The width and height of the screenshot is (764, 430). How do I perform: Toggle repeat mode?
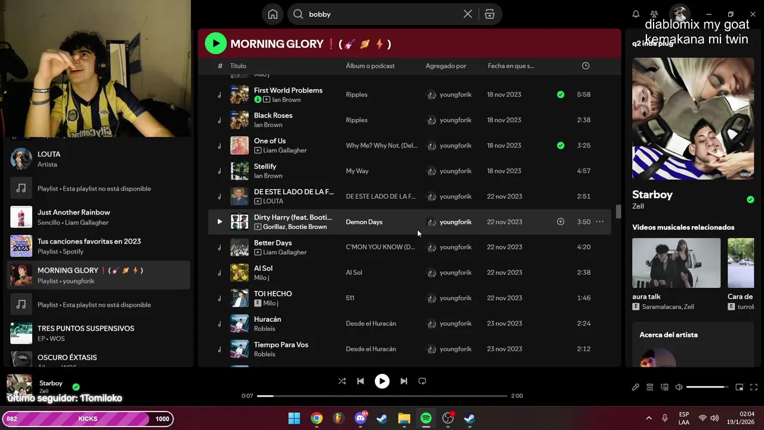click(x=422, y=381)
